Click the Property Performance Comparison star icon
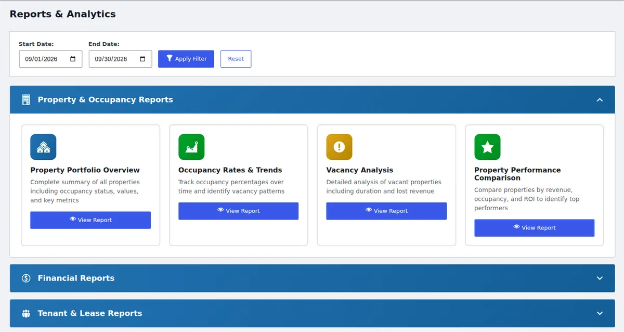624x332 pixels. 487,147
